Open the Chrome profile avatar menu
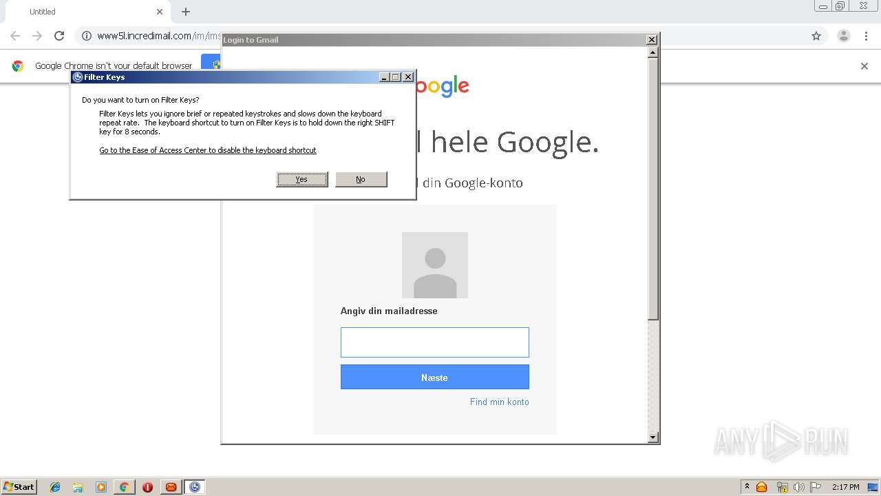Image resolution: width=881 pixels, height=496 pixels. point(844,36)
